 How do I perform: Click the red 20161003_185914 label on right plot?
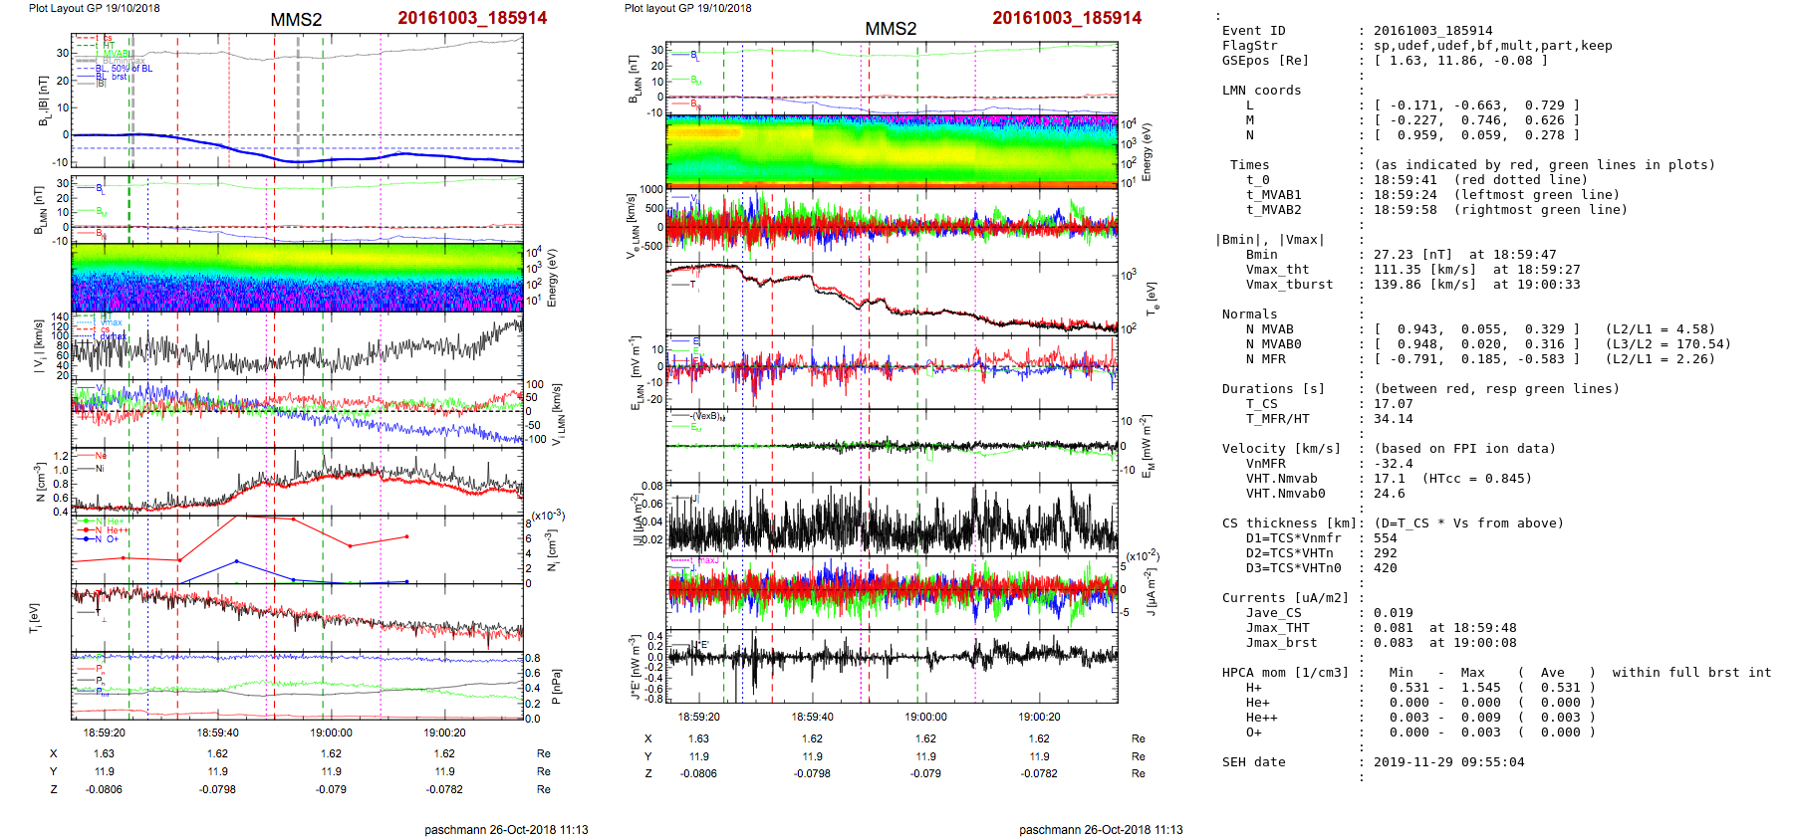point(1066,18)
